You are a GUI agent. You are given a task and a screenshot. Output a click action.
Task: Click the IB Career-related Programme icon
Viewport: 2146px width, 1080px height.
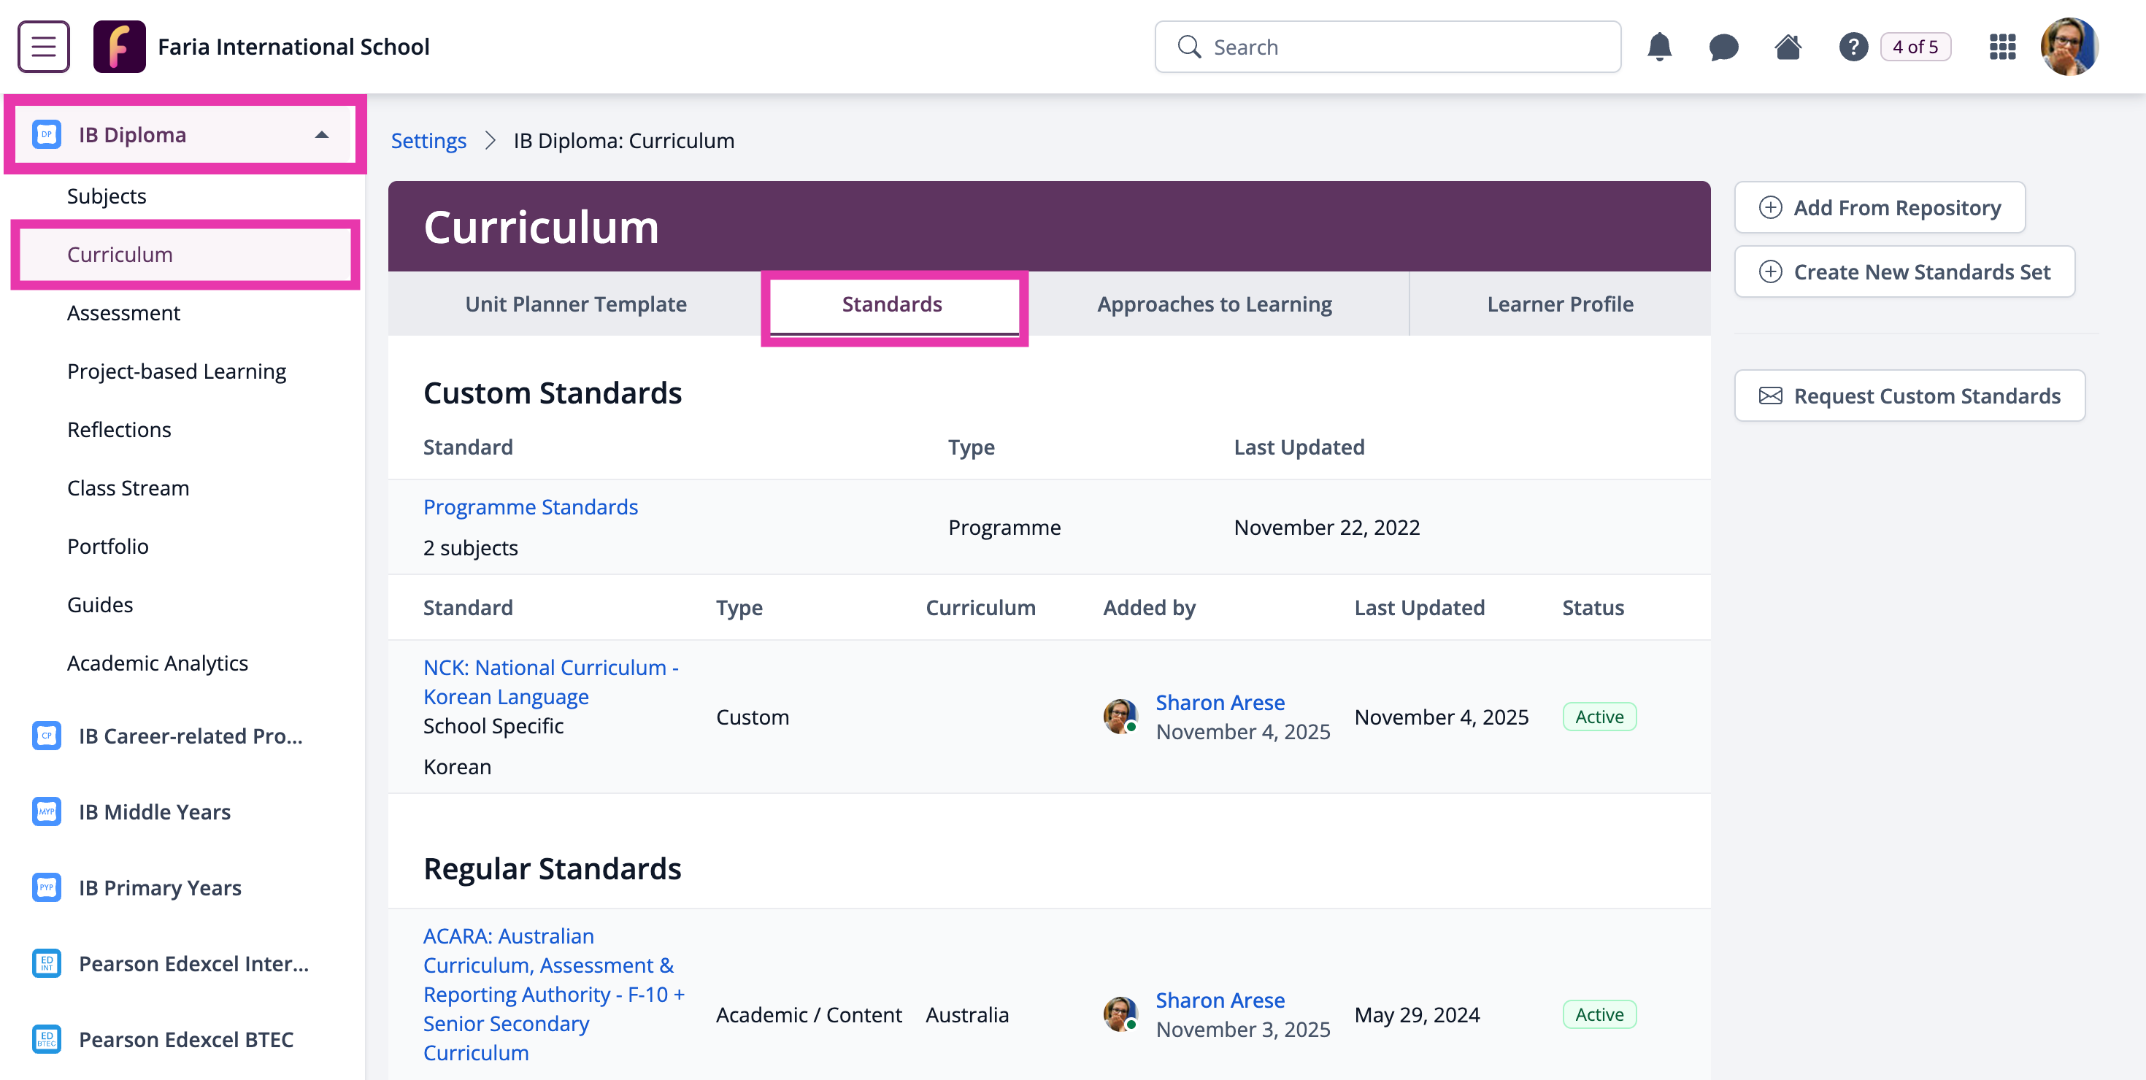tap(47, 736)
